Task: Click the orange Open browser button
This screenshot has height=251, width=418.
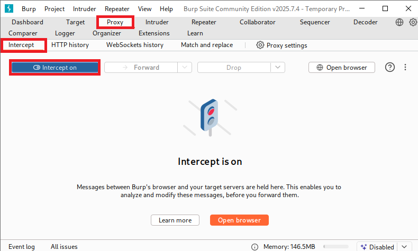Action: tap(239, 220)
